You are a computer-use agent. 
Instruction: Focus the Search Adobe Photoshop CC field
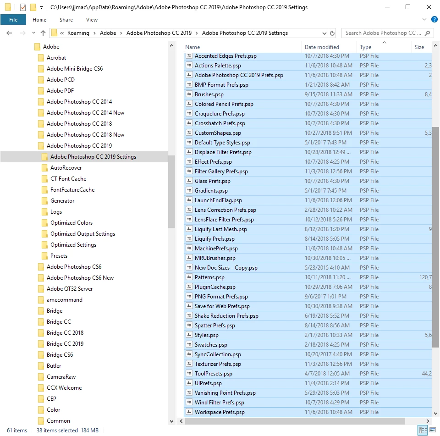(383, 33)
